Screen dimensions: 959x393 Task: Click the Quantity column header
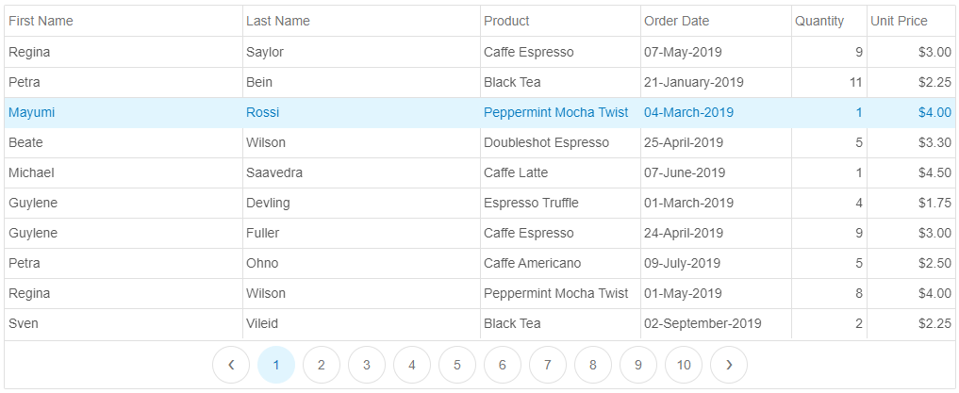pos(829,21)
